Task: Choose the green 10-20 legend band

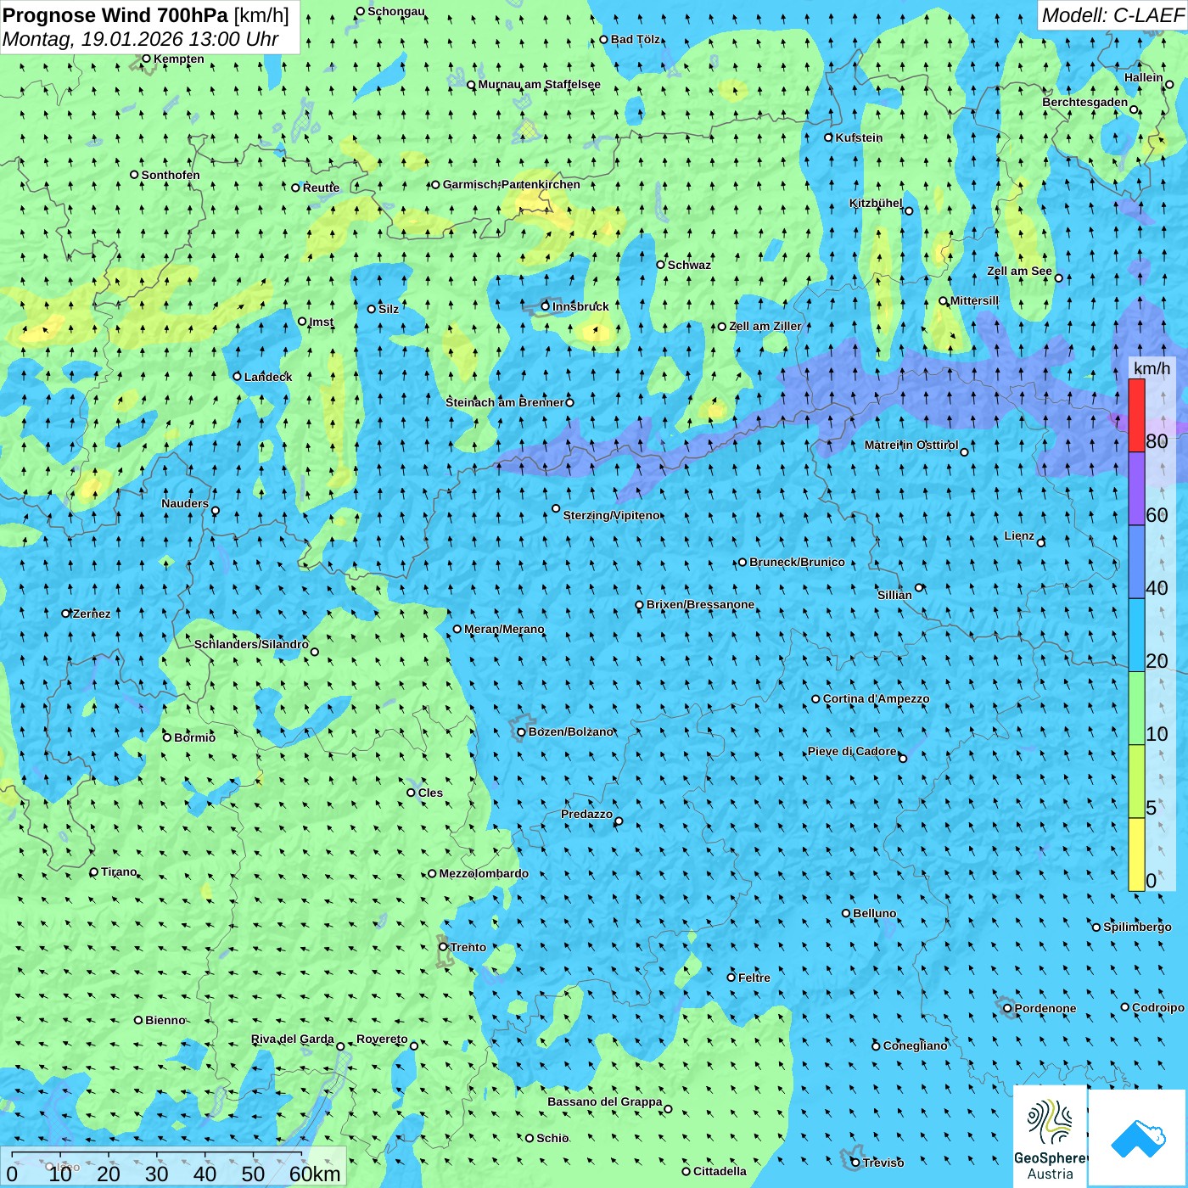Action: [x=1136, y=709]
